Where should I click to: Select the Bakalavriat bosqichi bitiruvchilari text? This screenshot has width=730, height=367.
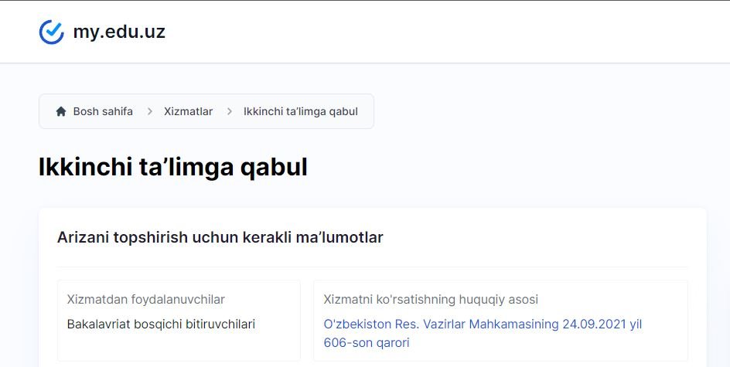pyautogui.click(x=161, y=325)
